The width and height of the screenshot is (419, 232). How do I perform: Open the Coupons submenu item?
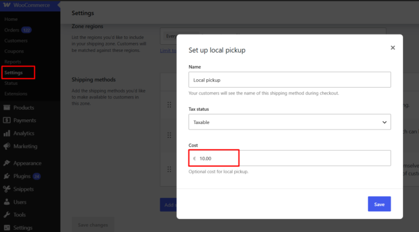14,51
